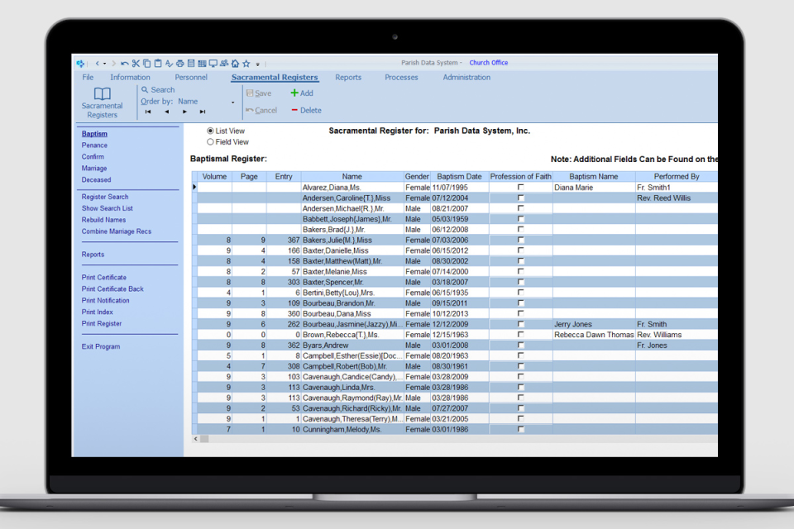794x529 pixels.
Task: Go to last record arrow
Action: (203, 112)
